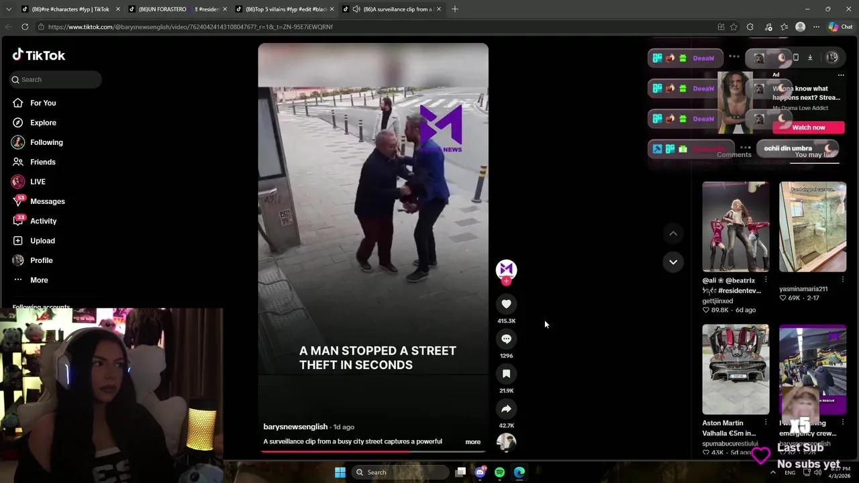Expand the More sidebar item
The width and height of the screenshot is (859, 483).
(x=39, y=280)
